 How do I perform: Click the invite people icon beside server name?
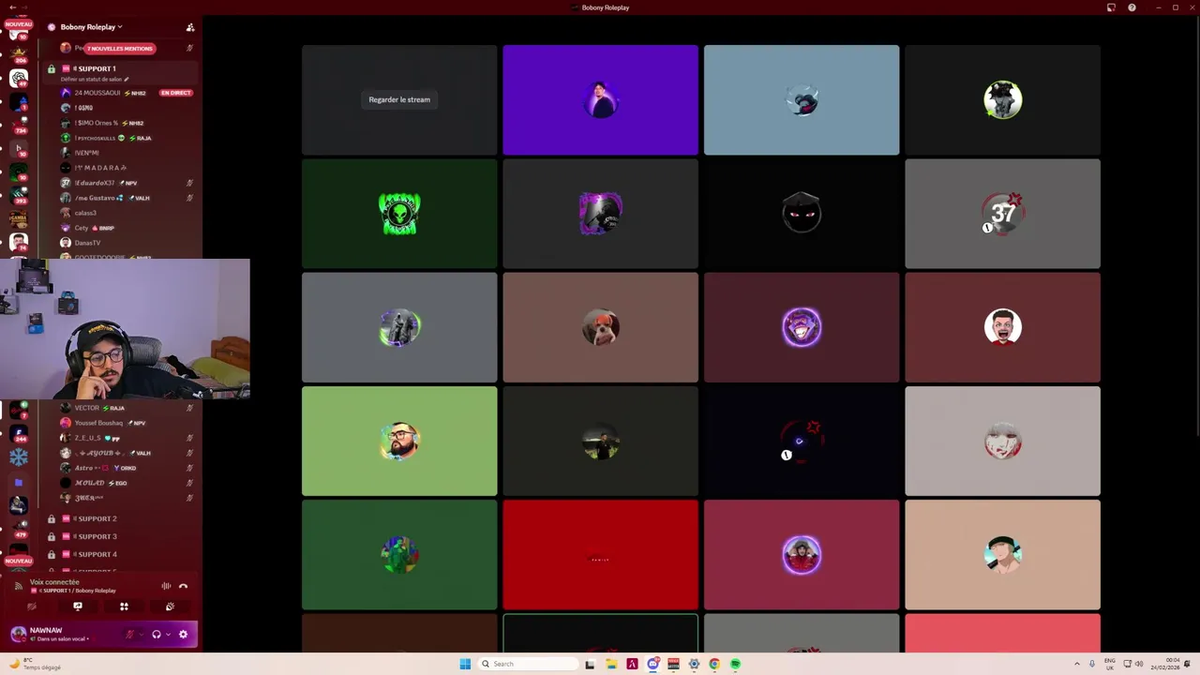coord(190,27)
